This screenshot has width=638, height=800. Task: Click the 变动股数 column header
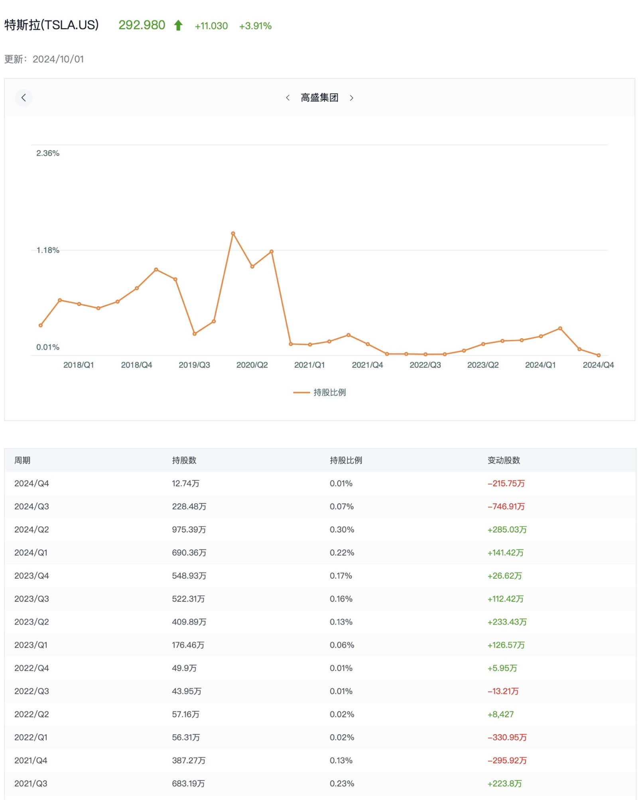click(504, 460)
